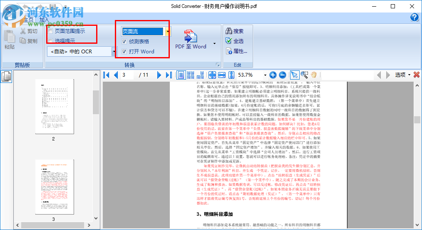Select page 3 thumbnail

[55, 187]
